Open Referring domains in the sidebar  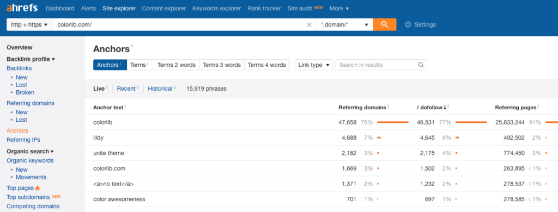click(31, 103)
